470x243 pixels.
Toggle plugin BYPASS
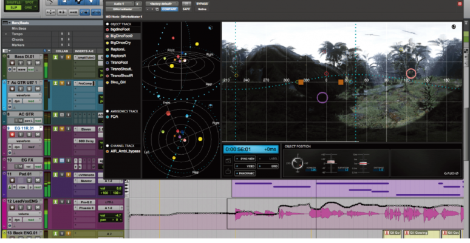(202, 4)
